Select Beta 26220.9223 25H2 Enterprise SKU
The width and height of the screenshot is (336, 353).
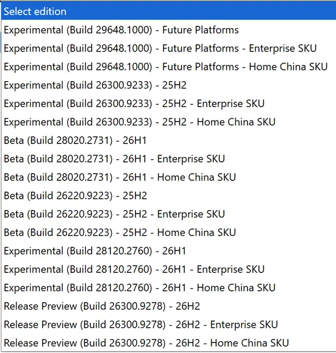pos(169,214)
